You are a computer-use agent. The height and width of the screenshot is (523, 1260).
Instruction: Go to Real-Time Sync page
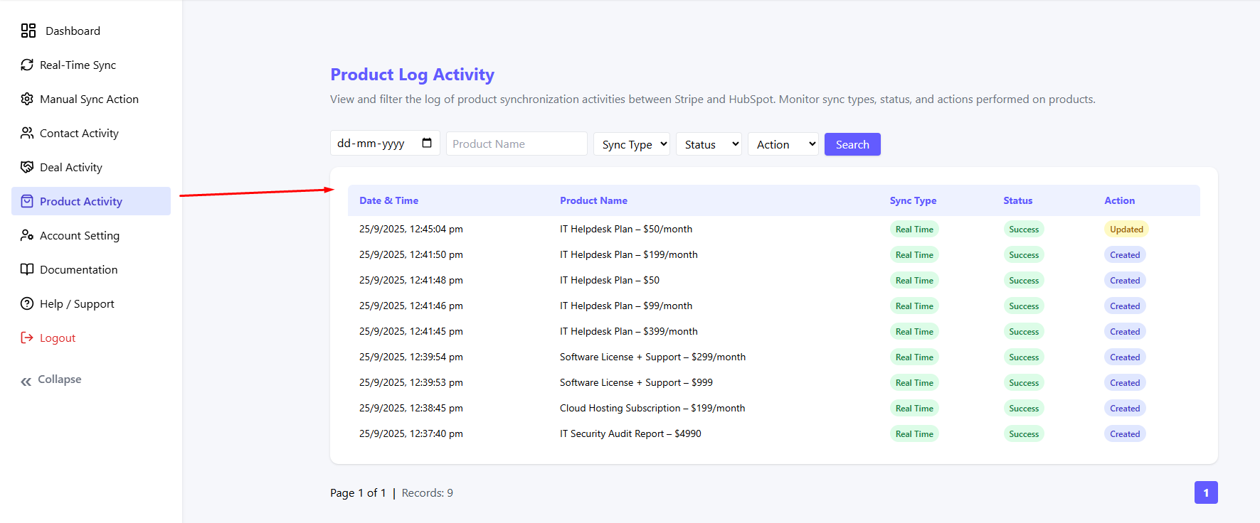point(91,65)
